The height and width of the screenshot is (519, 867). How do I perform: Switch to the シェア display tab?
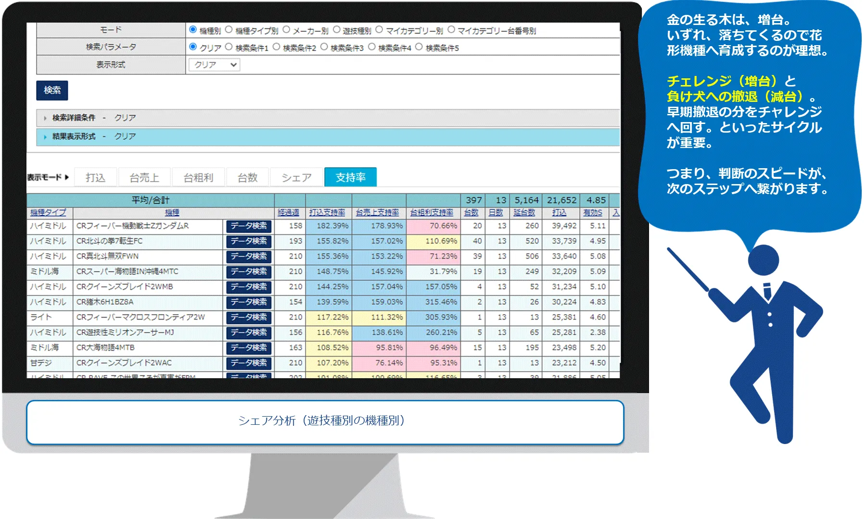296,177
